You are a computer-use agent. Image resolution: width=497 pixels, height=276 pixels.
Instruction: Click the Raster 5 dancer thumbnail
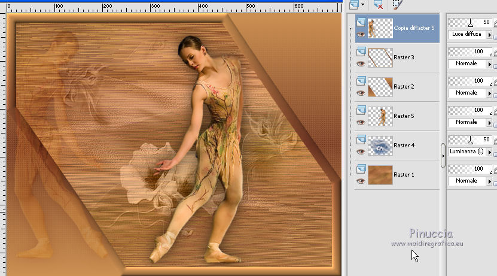380,116
